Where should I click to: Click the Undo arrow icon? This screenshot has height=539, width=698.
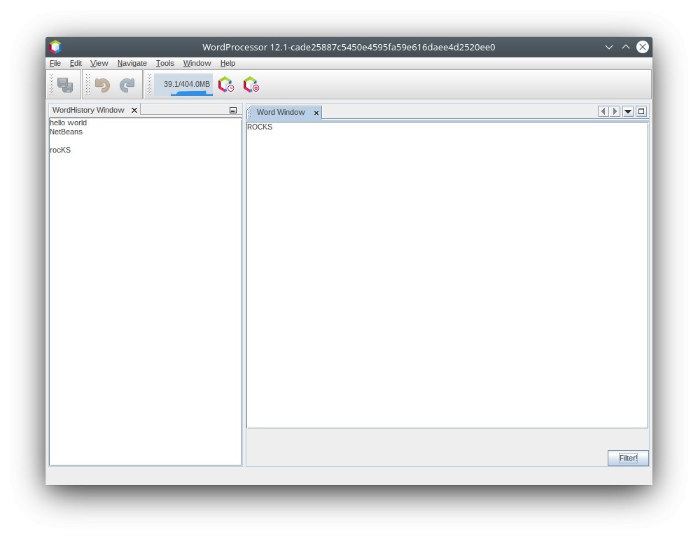point(102,85)
